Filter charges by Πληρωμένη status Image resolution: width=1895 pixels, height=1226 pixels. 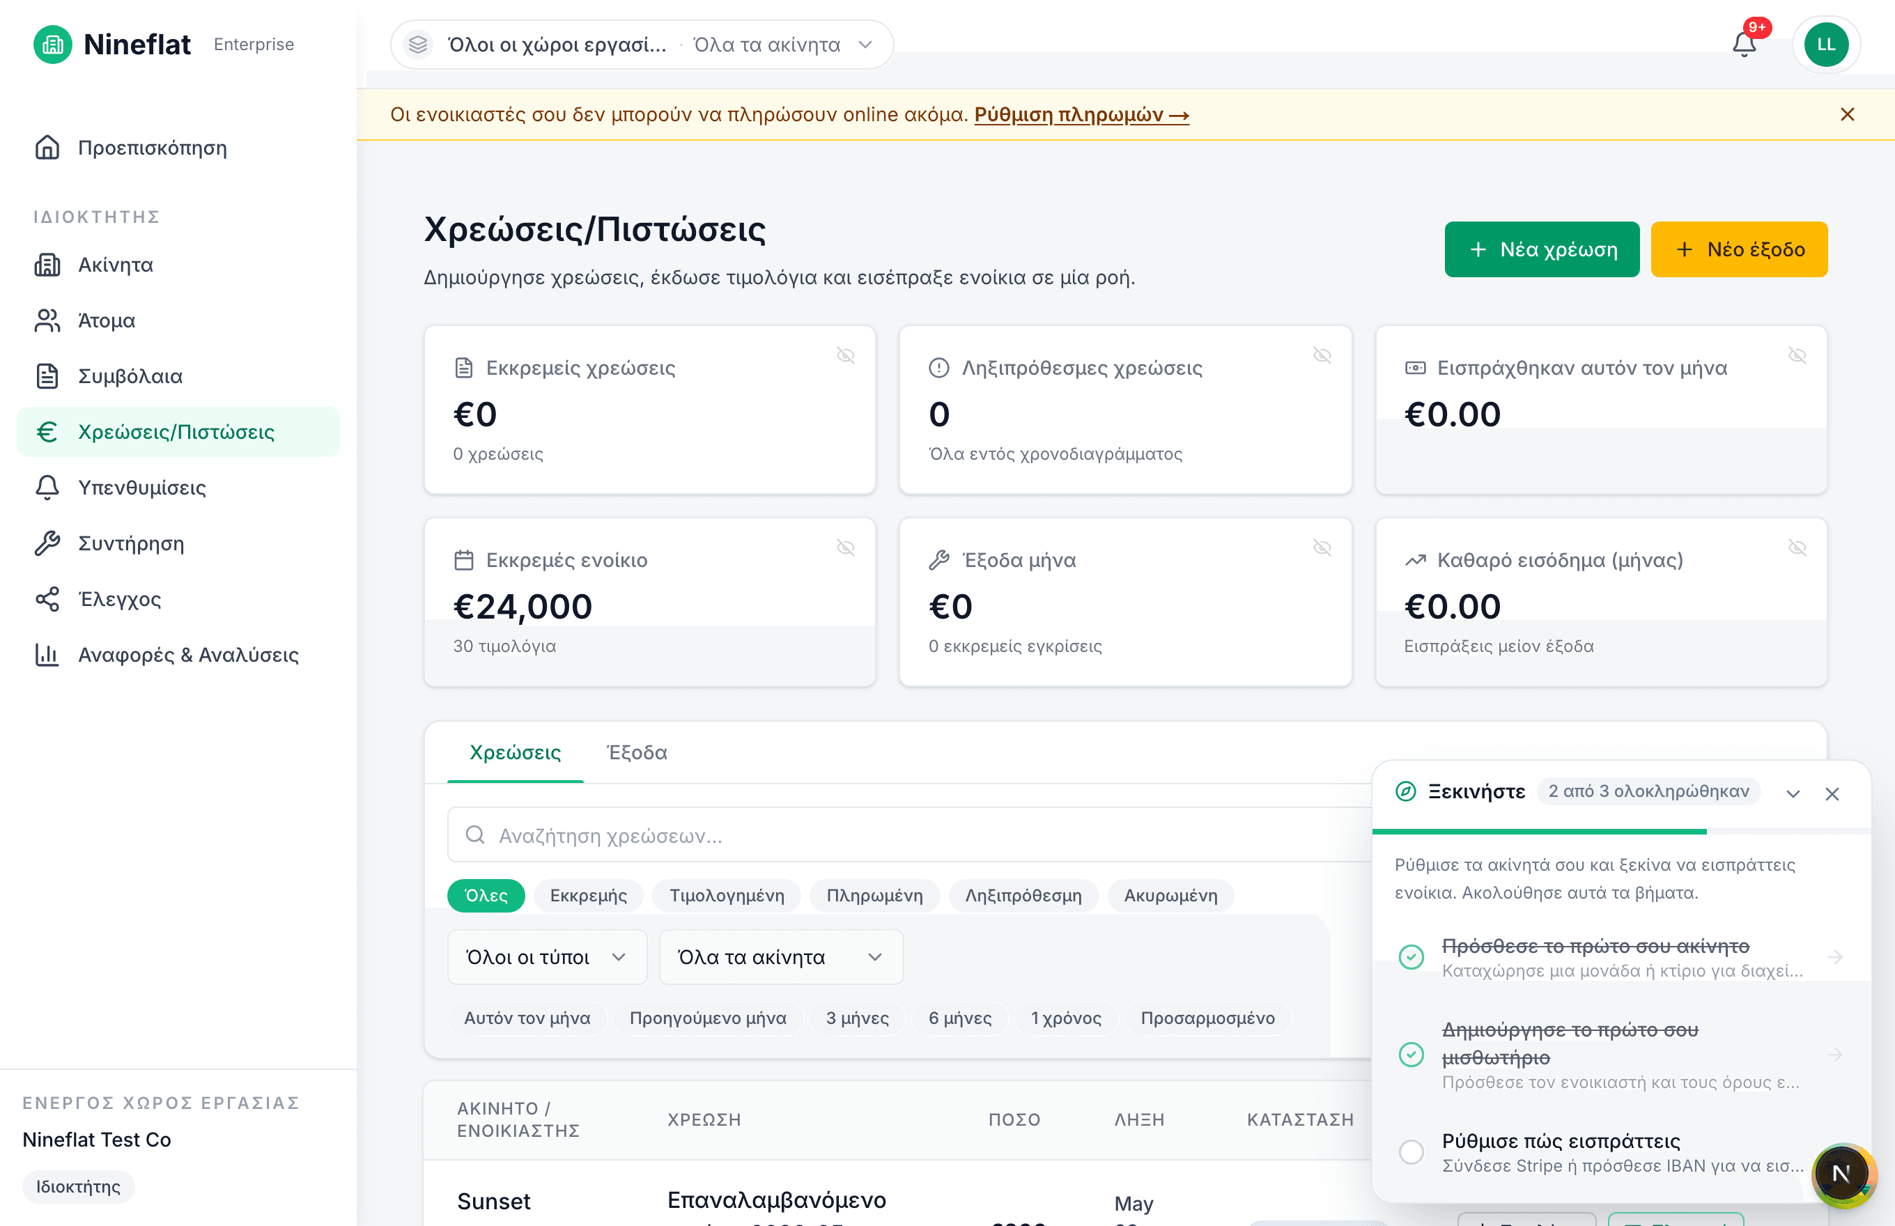[874, 896]
